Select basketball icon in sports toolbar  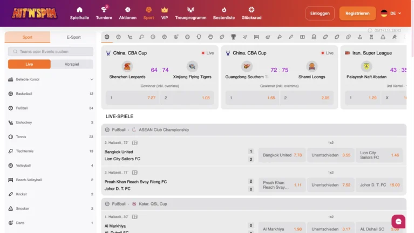107,37
